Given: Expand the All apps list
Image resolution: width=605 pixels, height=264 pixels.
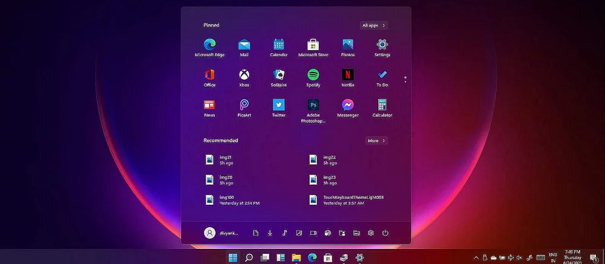Looking at the screenshot, I should pyautogui.click(x=374, y=25).
